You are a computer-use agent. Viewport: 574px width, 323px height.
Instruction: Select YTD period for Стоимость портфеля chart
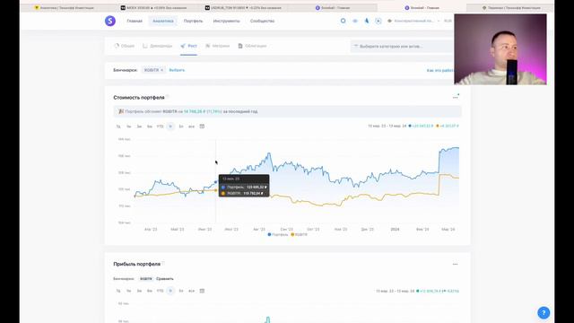click(160, 127)
